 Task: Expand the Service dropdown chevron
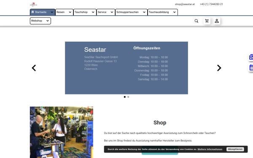tap(112, 12)
